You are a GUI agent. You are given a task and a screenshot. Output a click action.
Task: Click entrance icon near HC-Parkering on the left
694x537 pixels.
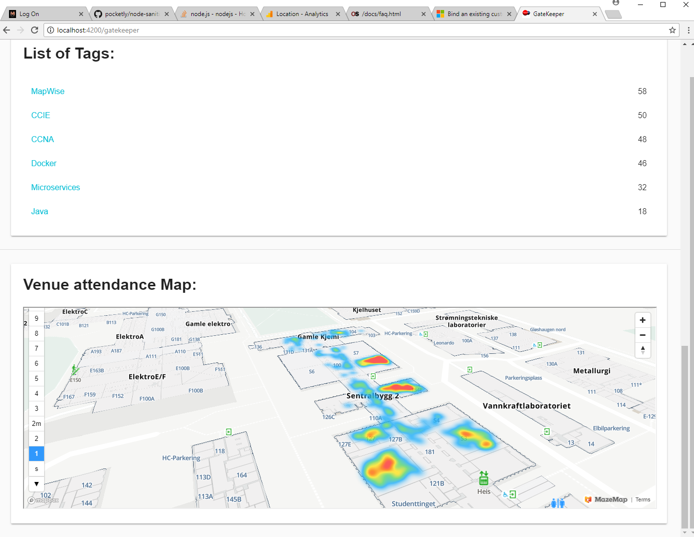click(228, 431)
